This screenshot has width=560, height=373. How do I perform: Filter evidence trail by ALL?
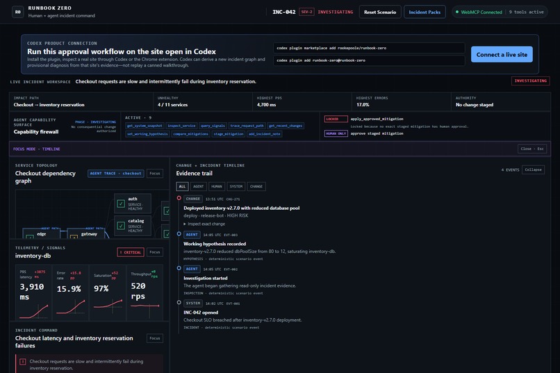click(x=182, y=186)
